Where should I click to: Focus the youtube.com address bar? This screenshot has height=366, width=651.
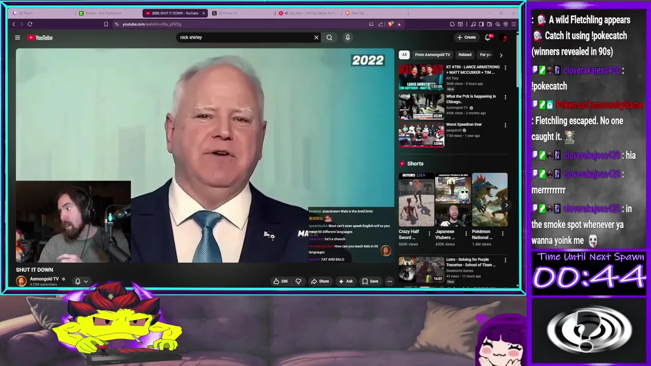pos(239,24)
